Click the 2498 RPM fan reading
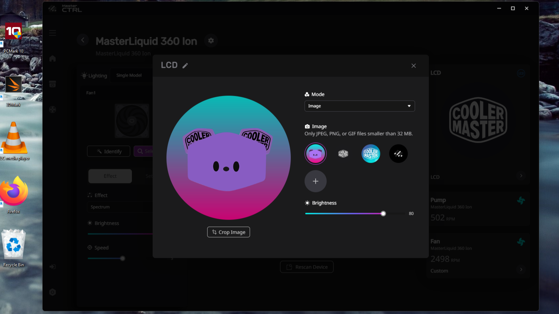This screenshot has width=559, height=314. (x=445, y=259)
